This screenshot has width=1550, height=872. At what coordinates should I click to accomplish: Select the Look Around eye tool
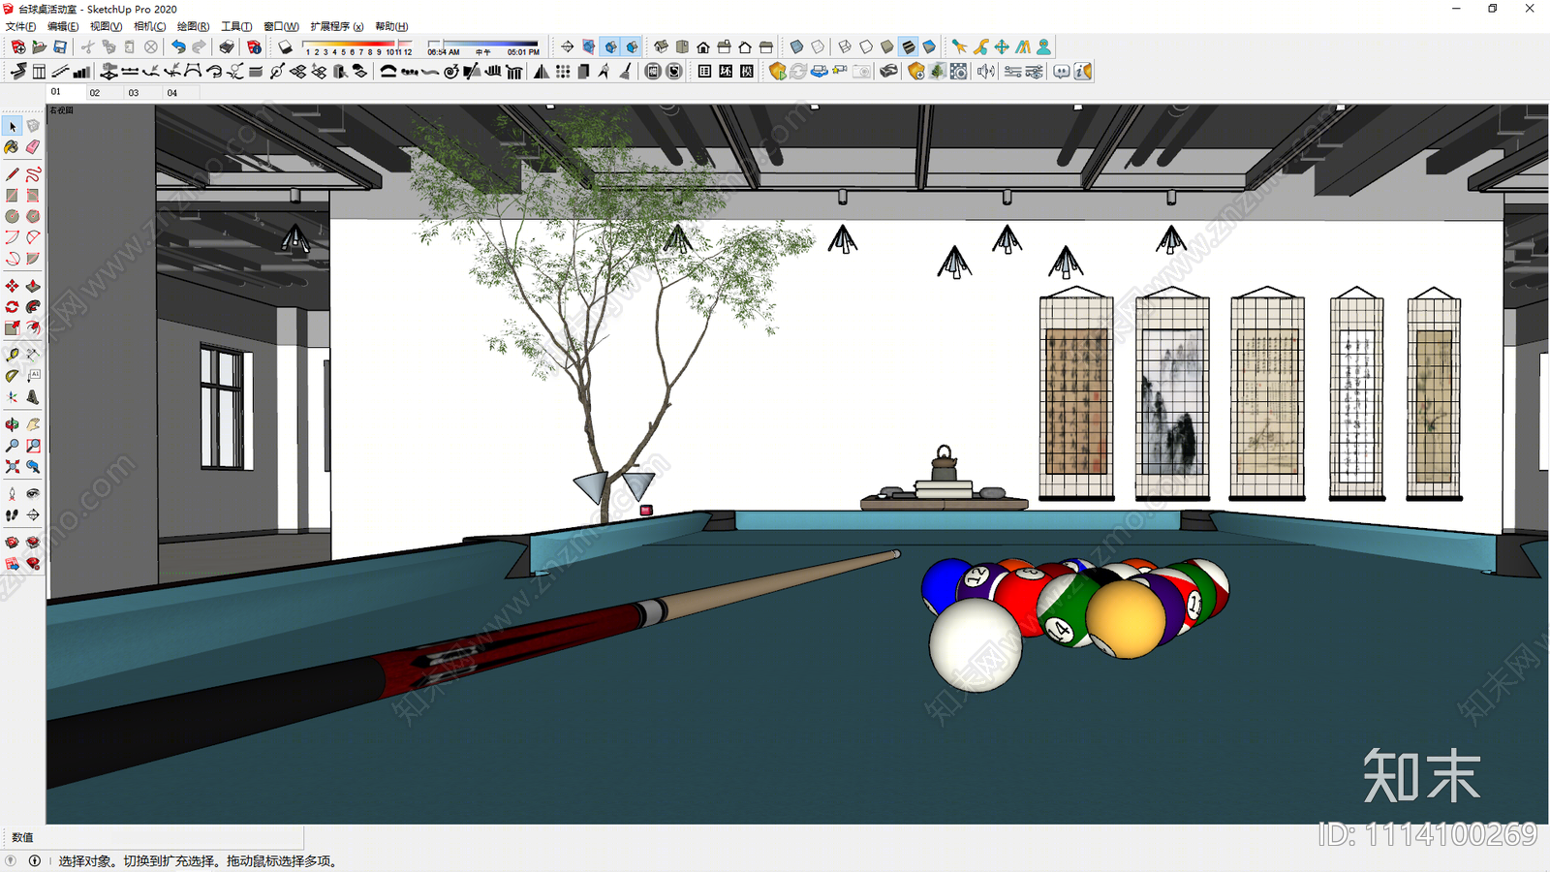point(33,494)
